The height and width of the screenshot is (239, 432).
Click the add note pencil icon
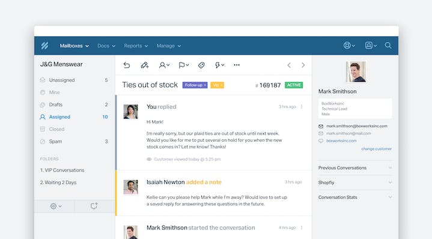145,65
